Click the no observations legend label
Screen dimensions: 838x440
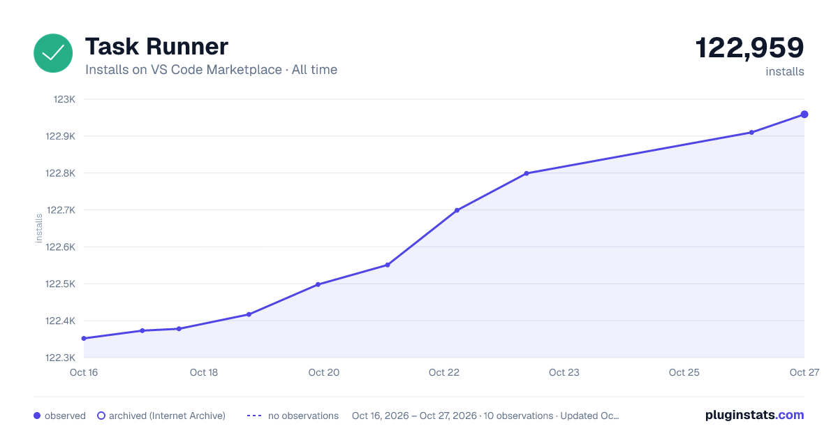303,416
